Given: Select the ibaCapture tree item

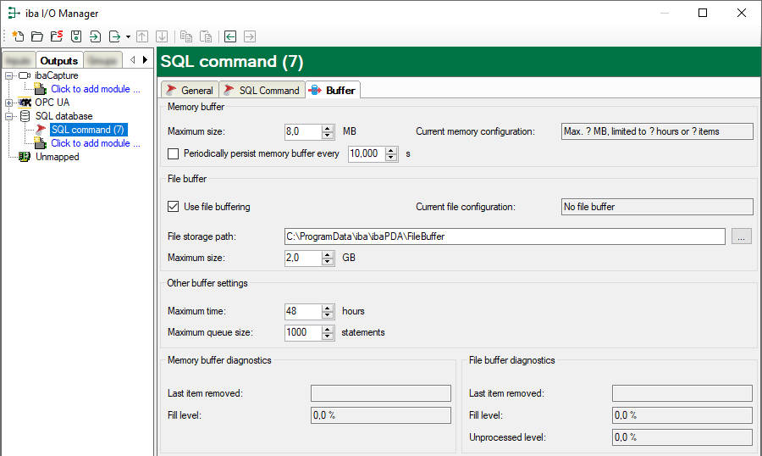Looking at the screenshot, I should tap(57, 75).
